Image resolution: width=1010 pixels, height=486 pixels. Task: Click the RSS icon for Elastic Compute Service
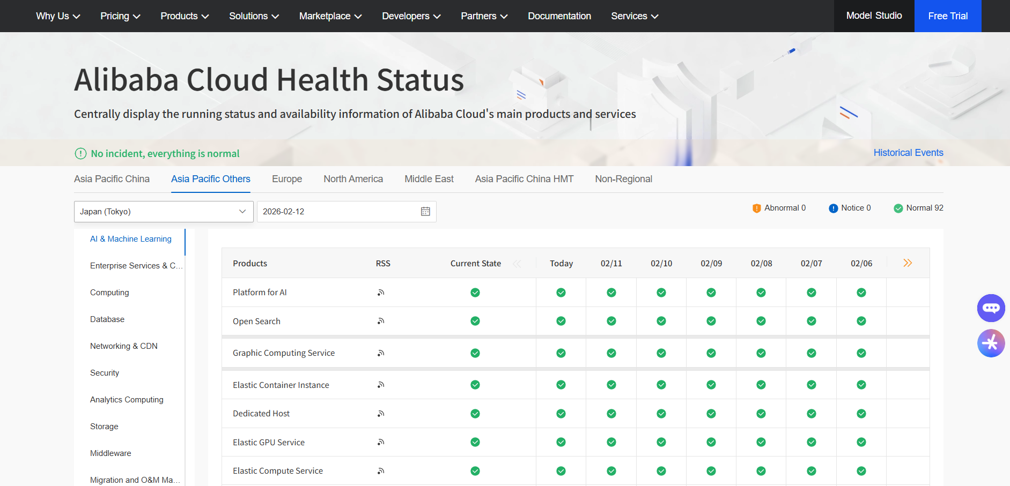[x=381, y=470]
